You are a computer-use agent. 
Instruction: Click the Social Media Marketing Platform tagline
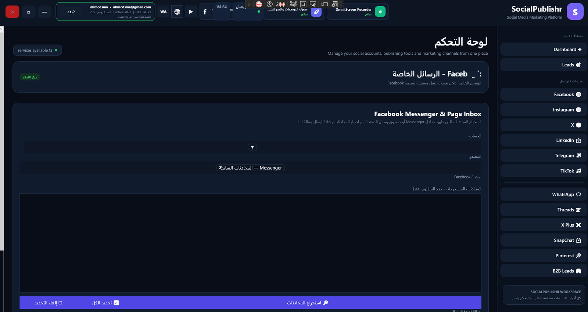click(x=534, y=17)
